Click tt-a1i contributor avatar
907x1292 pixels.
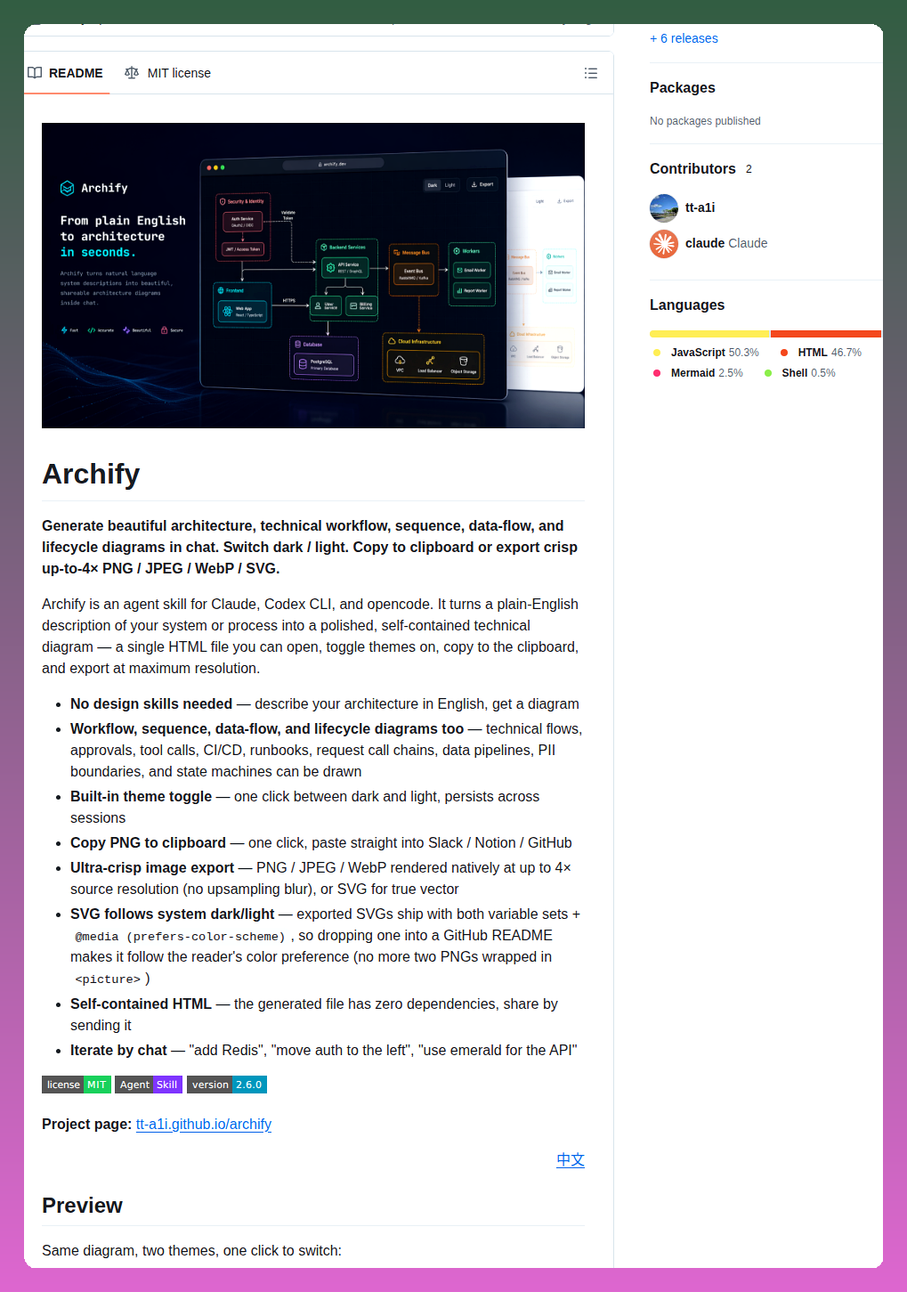click(x=664, y=207)
